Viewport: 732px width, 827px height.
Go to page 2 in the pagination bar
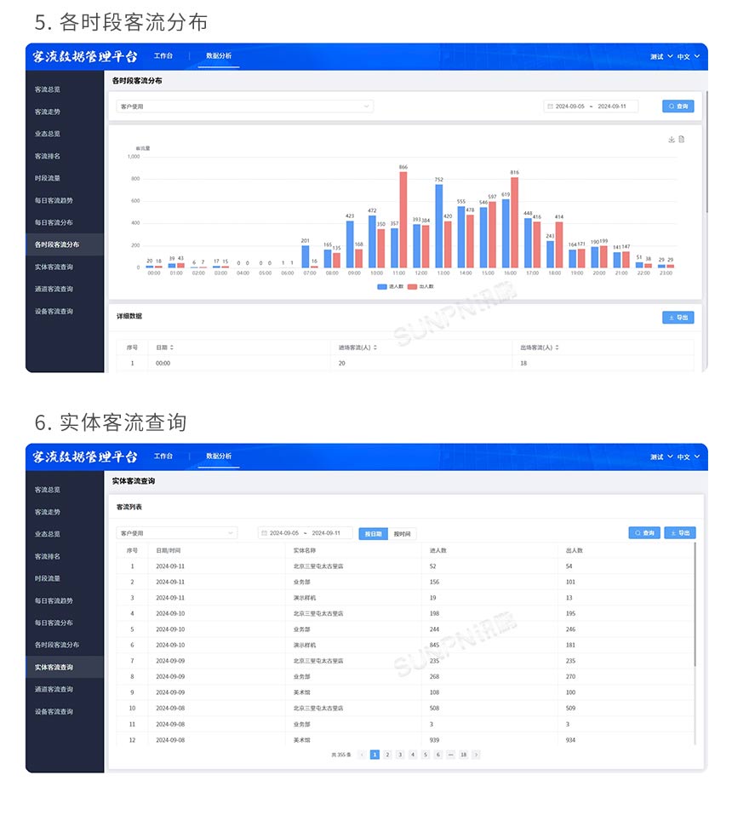388,755
